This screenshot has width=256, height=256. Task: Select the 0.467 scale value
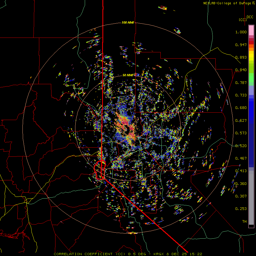[241, 158]
